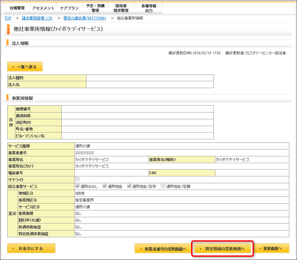This screenshot has width=297, height=260.
Task: Select the 事業者番号 value 2222222222
Action: point(84,153)
